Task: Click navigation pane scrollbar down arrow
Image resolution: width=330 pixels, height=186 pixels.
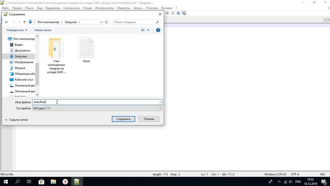Action: [x=37, y=95]
